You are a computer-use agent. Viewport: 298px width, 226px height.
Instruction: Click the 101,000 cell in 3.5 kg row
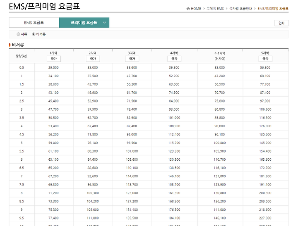coord(174,118)
